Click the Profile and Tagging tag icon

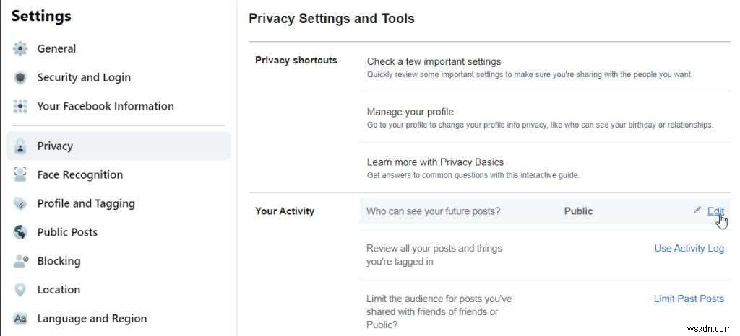click(x=20, y=203)
